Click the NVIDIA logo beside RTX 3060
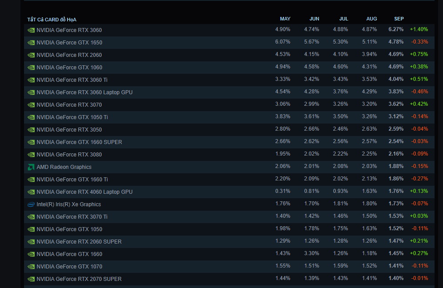The width and height of the screenshot is (443, 288). click(31, 30)
